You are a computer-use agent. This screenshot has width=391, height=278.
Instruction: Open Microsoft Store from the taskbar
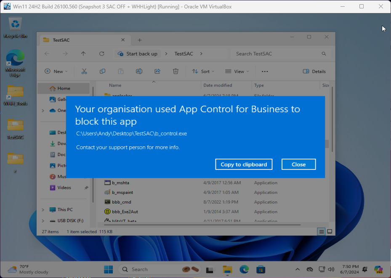[261, 269]
